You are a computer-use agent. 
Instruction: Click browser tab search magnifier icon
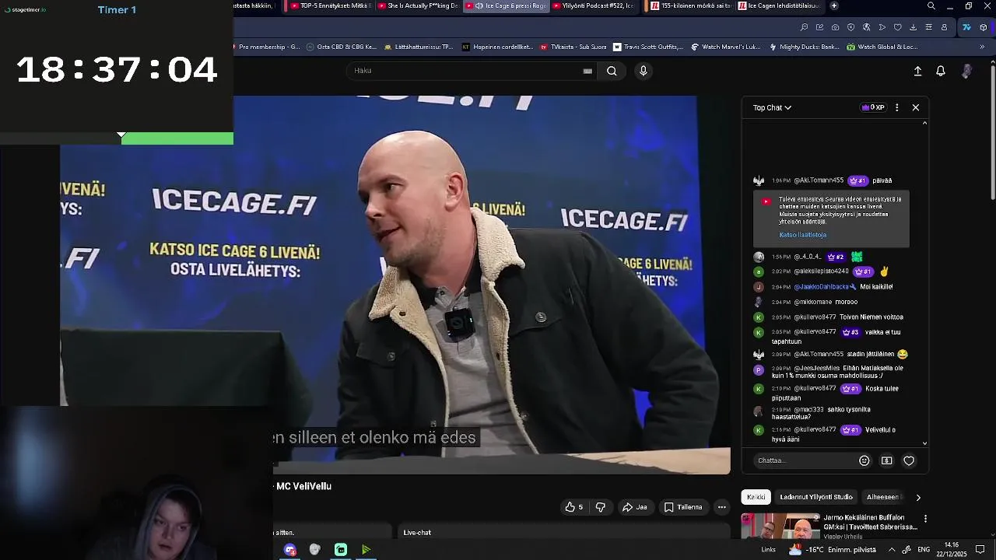pos(931,5)
